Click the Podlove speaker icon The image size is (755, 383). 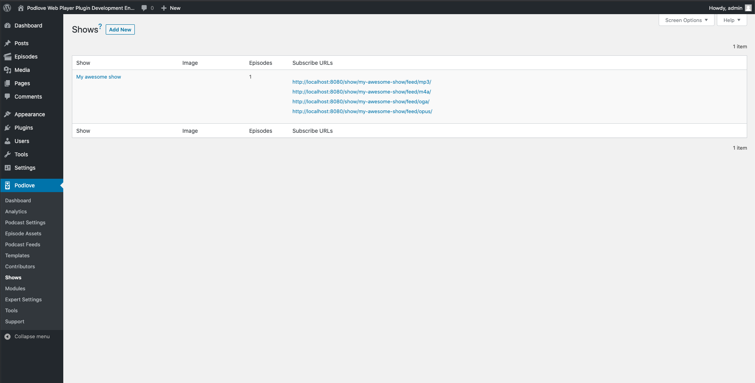(7, 185)
